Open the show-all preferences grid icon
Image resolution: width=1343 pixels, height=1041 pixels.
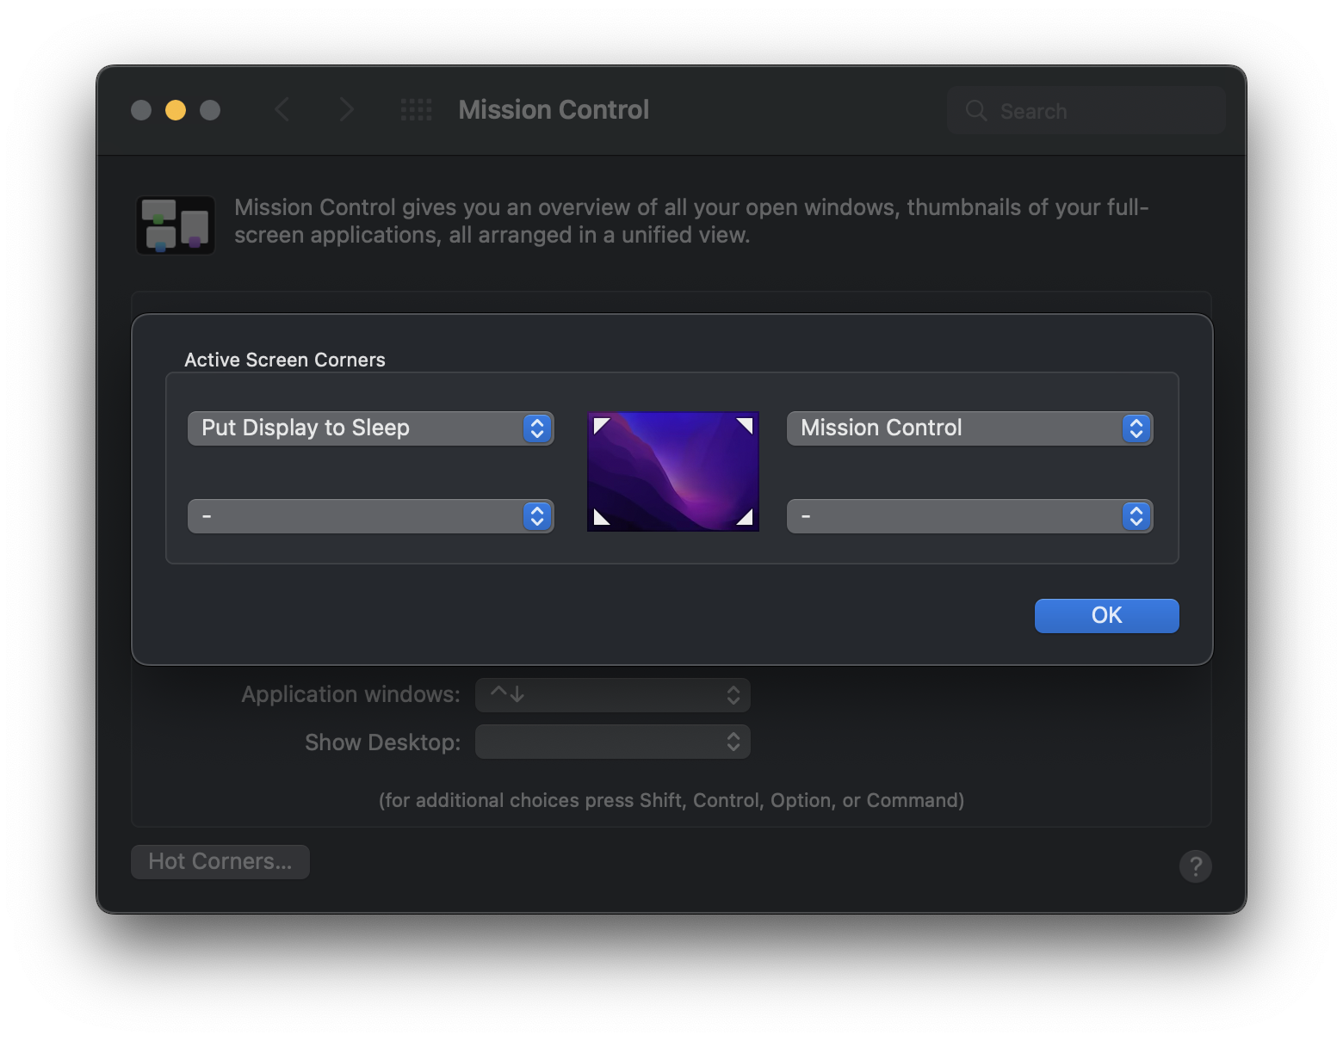[x=417, y=109]
